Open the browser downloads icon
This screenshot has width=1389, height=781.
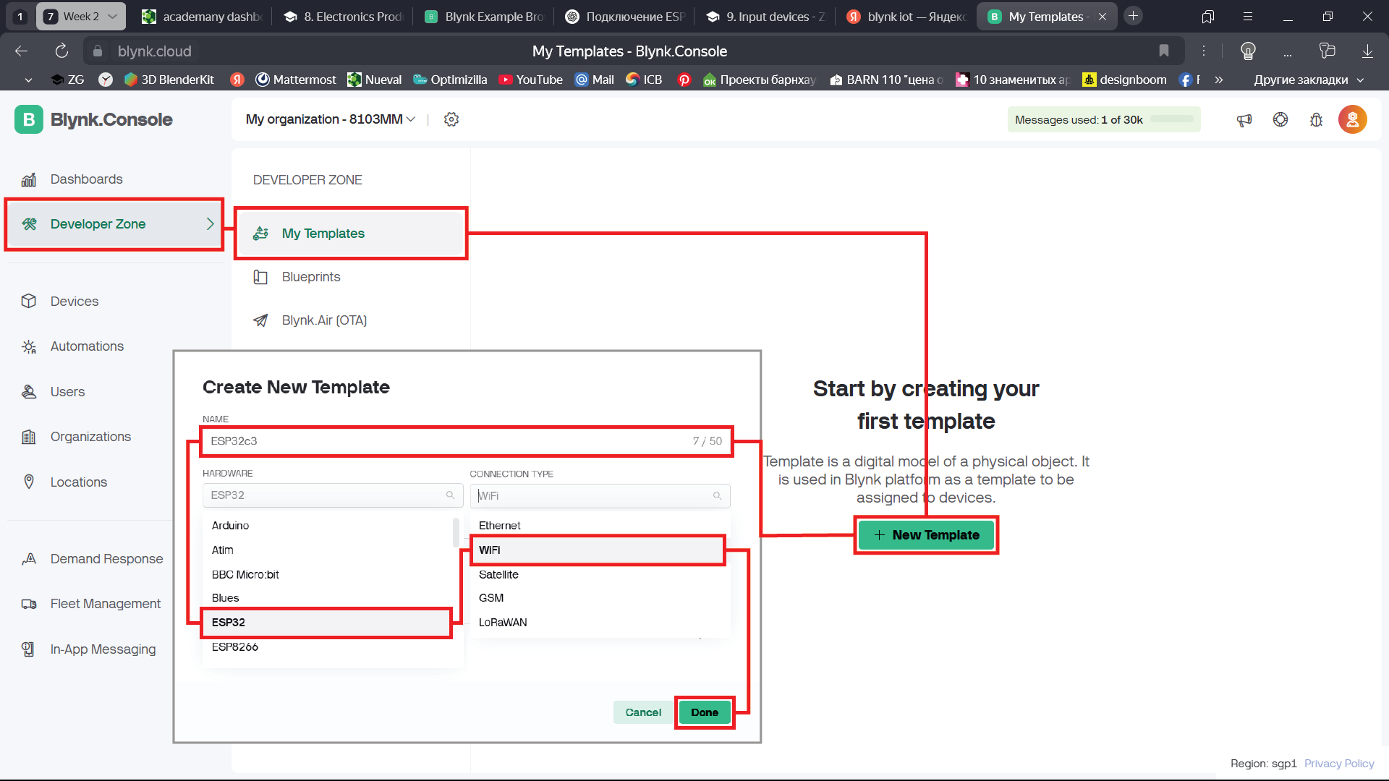pos(1367,51)
